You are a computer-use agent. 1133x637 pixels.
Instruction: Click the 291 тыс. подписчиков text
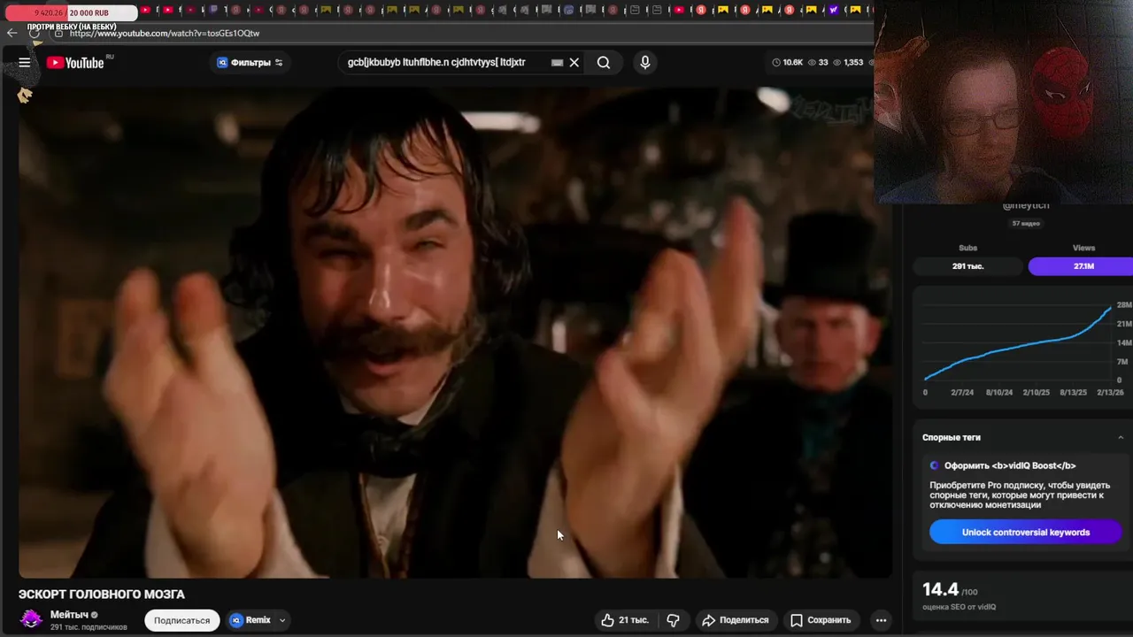click(89, 627)
